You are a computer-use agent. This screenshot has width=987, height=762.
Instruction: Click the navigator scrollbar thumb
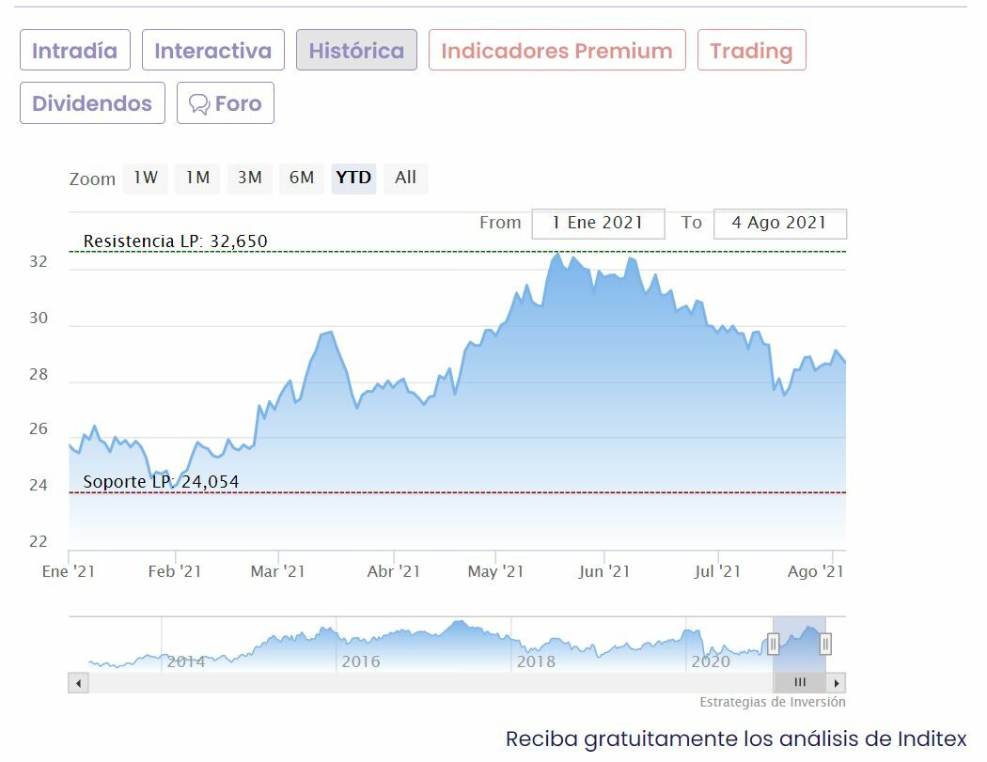tap(800, 683)
